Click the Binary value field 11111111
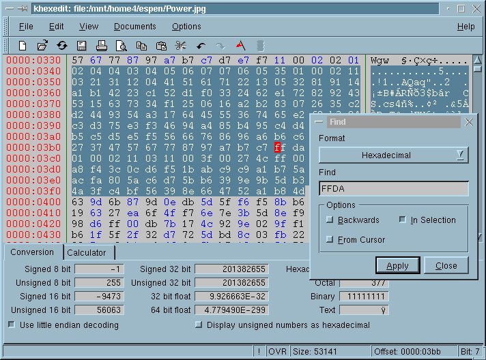This screenshot has height=360, width=486. coord(364,296)
